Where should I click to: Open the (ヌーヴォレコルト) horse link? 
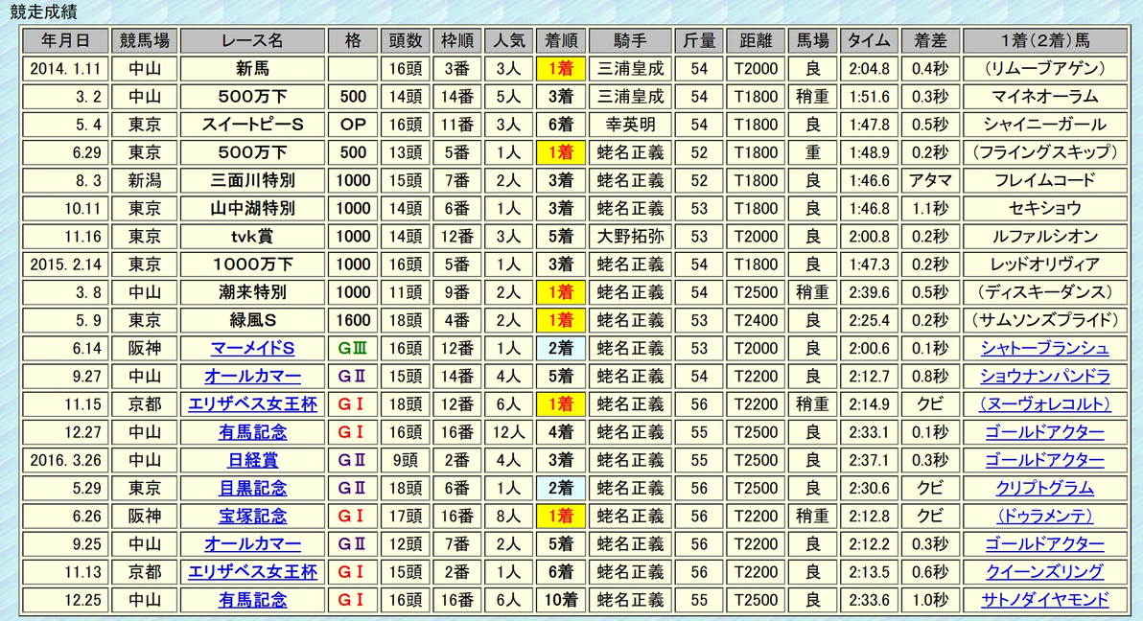coord(1044,404)
